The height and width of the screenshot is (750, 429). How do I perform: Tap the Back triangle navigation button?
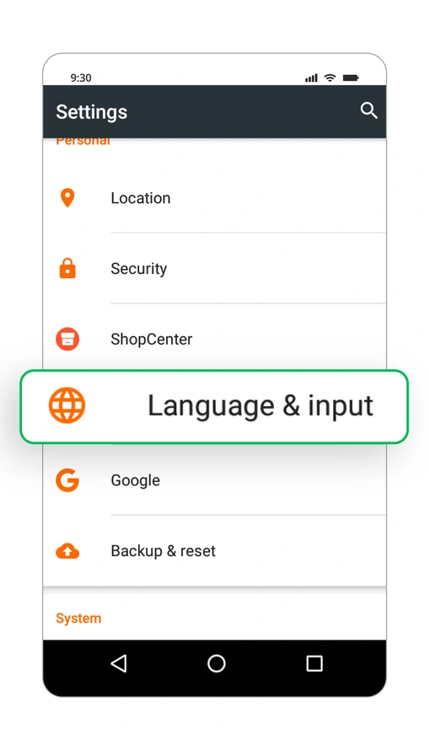[119, 663]
